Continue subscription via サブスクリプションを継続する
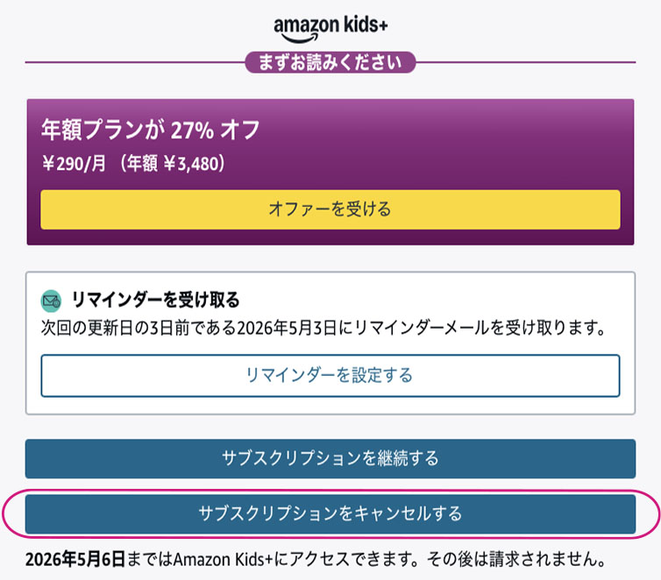Viewport: 661px width, 580px height. click(330, 458)
